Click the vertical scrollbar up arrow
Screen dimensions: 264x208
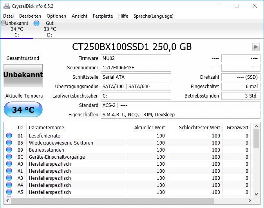click(x=256, y=126)
